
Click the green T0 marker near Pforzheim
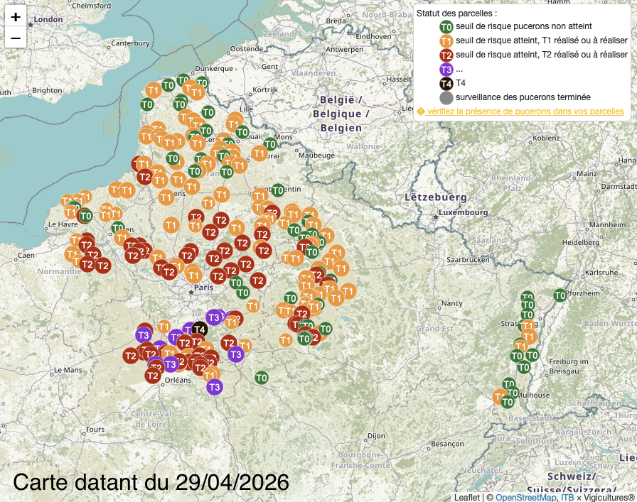pyautogui.click(x=560, y=295)
